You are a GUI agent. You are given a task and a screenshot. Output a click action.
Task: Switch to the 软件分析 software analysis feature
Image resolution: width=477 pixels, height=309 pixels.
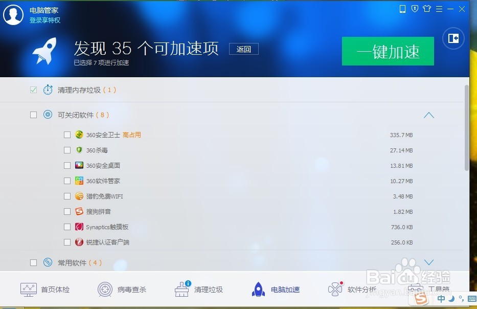(x=353, y=289)
